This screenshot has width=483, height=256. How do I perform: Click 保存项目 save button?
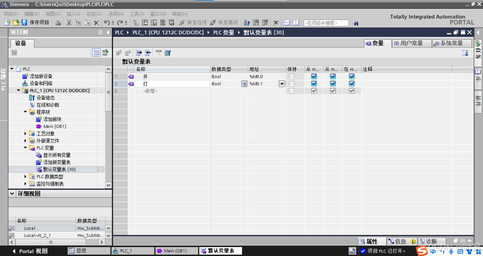click(36, 23)
